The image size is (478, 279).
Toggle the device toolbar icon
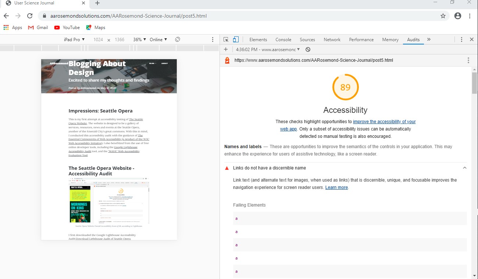(236, 39)
